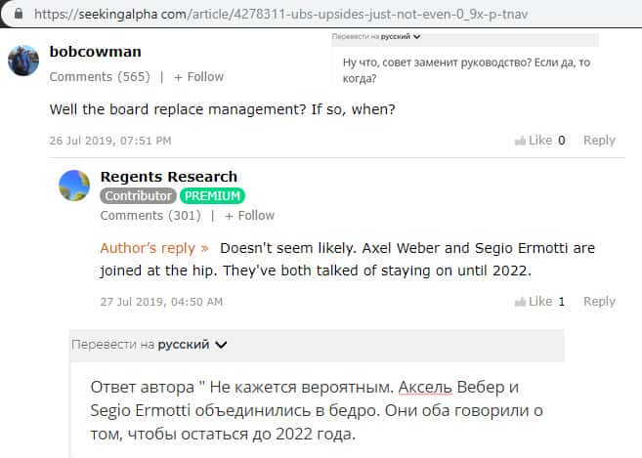Click the Author's reply label
The width and height of the screenshot is (642, 458).
click(154, 248)
